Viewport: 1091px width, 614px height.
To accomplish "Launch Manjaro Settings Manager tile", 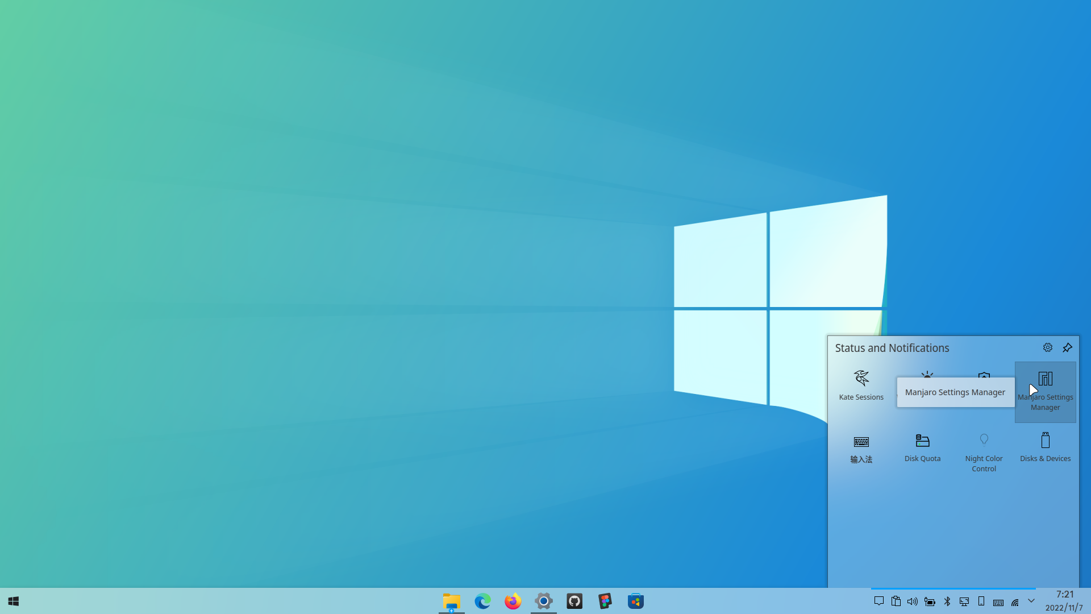I will [1045, 392].
